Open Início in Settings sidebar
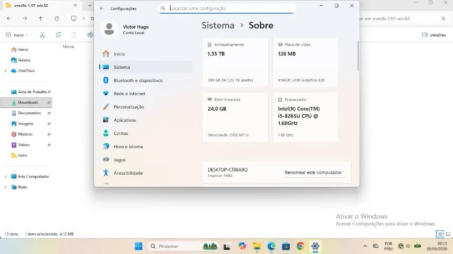The width and height of the screenshot is (453, 254). (x=146, y=54)
